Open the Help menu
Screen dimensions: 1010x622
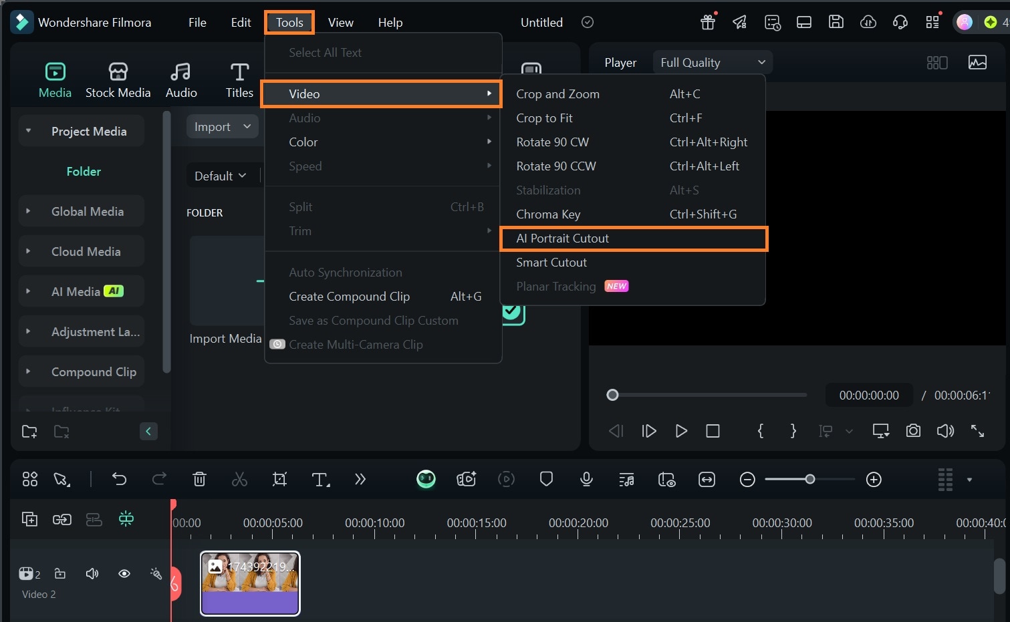390,22
